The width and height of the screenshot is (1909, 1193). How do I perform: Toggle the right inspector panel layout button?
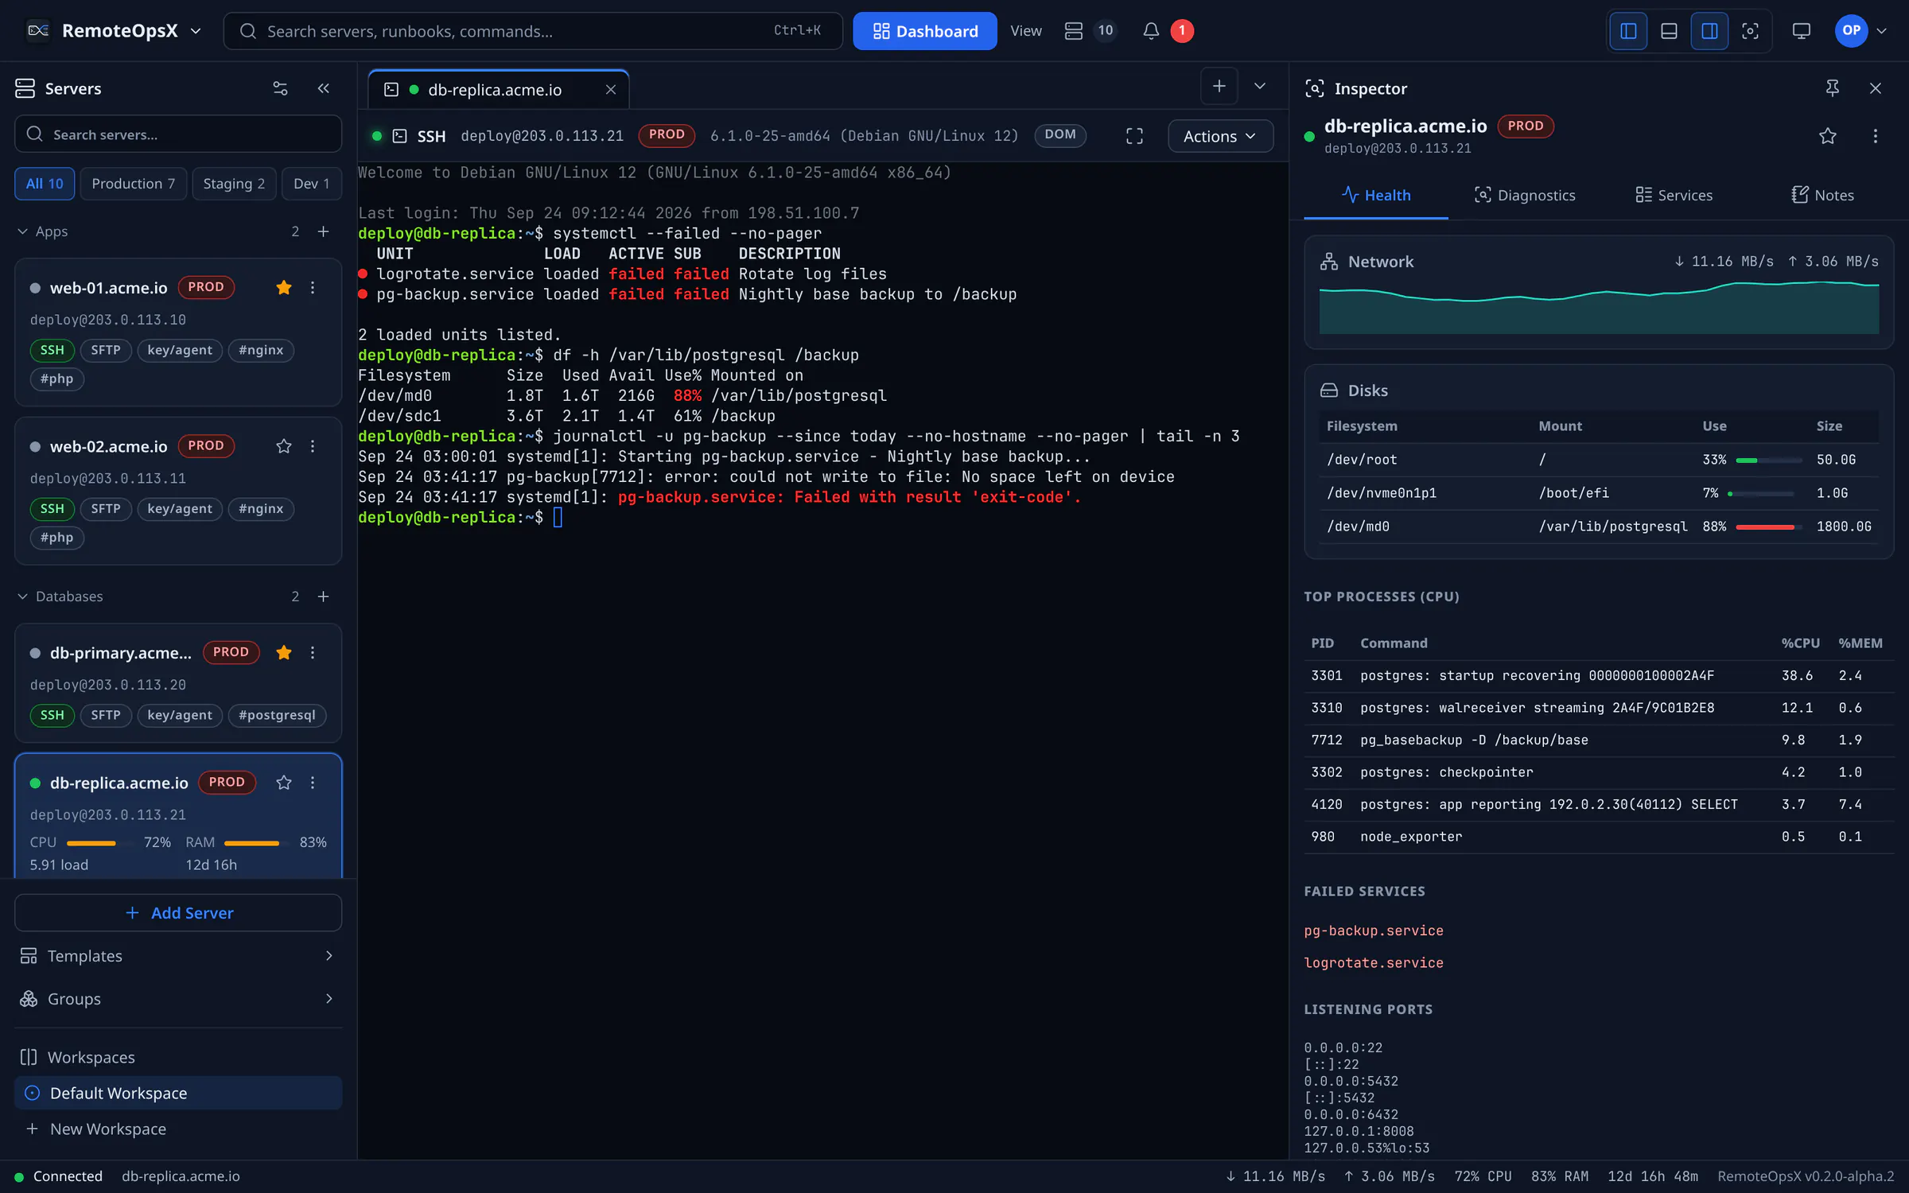1709,31
